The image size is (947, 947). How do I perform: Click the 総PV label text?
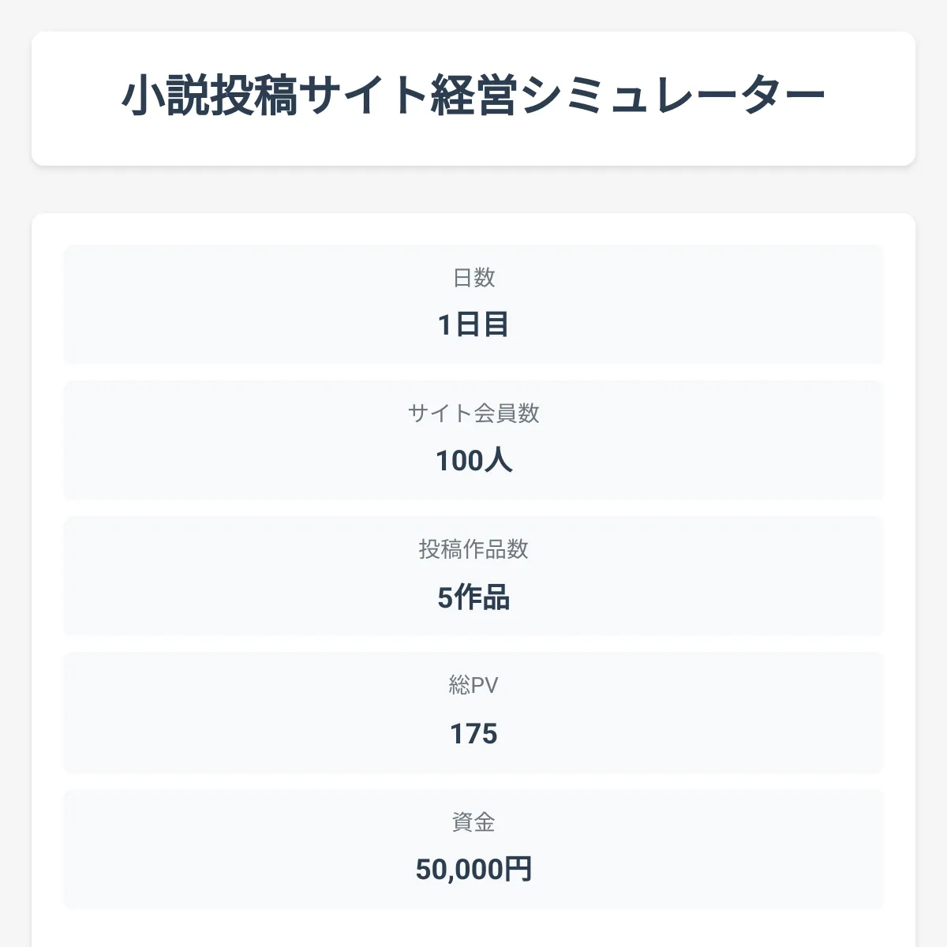[x=473, y=685]
